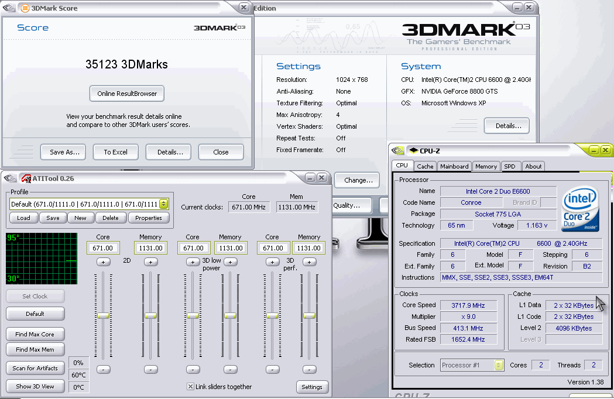The width and height of the screenshot is (614, 399).
Task: Increase 2D Memory clock with plus button
Action: pyautogui.click(x=151, y=262)
